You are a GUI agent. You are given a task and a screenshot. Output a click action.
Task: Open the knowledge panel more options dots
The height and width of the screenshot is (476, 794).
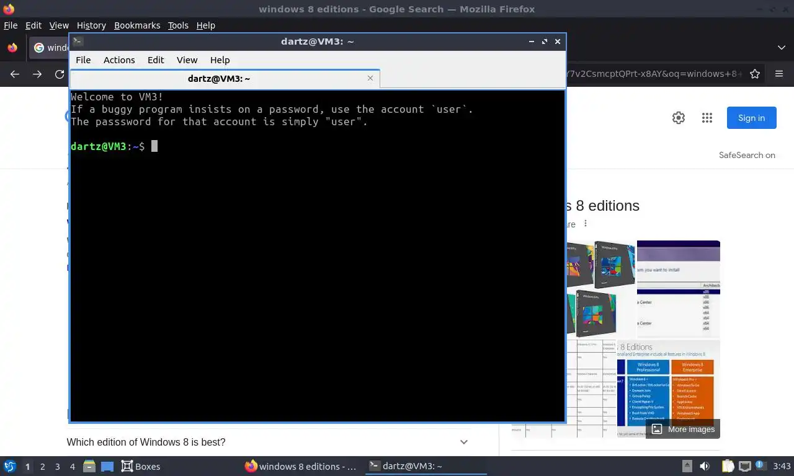[x=585, y=224]
